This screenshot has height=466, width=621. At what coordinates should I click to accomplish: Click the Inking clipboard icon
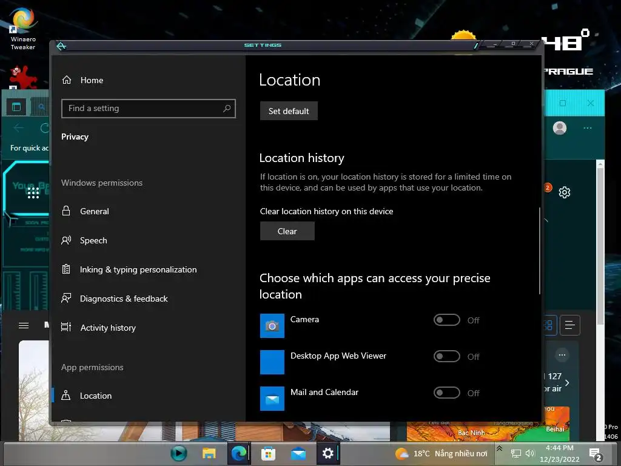coord(66,269)
